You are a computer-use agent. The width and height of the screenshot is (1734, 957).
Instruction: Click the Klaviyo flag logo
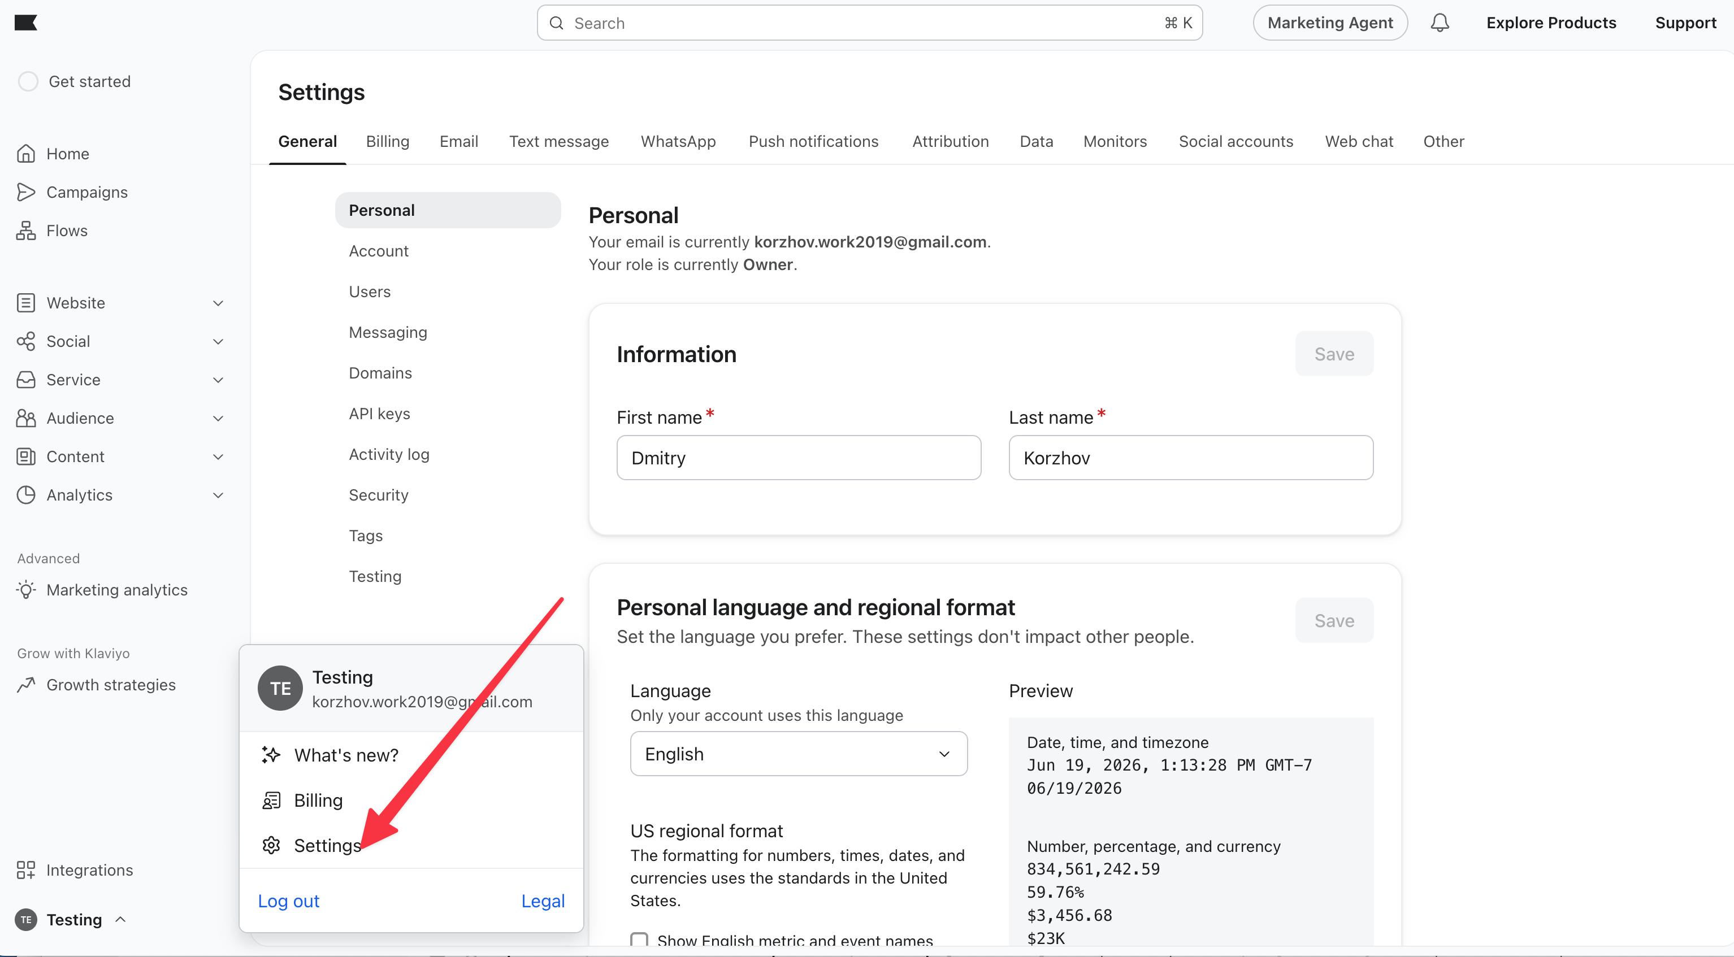[25, 23]
